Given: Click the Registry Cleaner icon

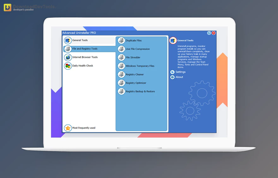Looking at the screenshot, I should [x=122, y=75].
